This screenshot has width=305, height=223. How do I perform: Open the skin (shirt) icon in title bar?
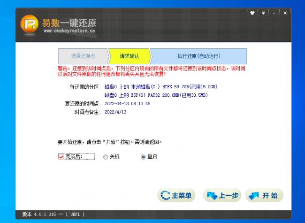(252, 13)
